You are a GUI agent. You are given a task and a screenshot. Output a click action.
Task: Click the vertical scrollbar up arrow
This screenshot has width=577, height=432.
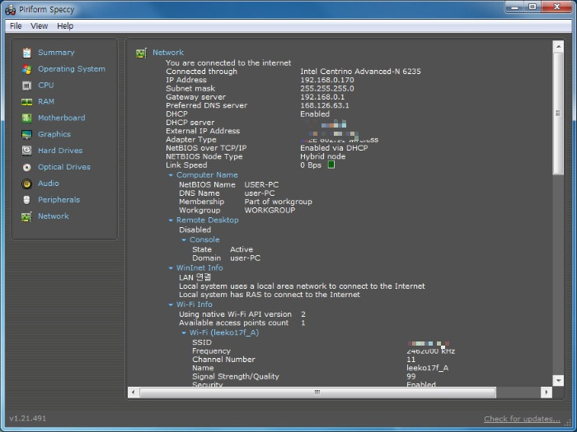pyautogui.click(x=558, y=47)
